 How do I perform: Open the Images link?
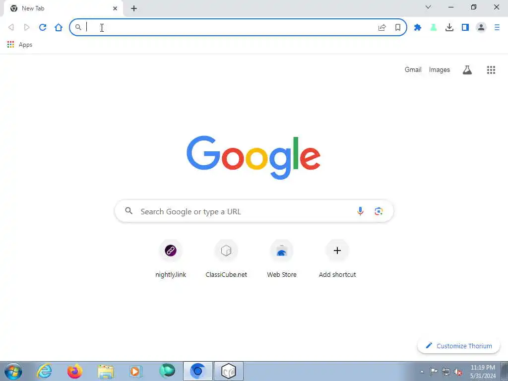click(440, 69)
